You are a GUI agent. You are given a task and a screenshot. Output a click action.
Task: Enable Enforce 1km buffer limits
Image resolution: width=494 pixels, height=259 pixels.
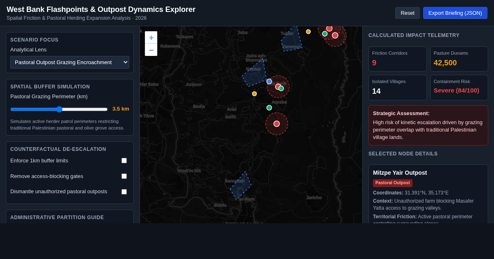point(124,161)
